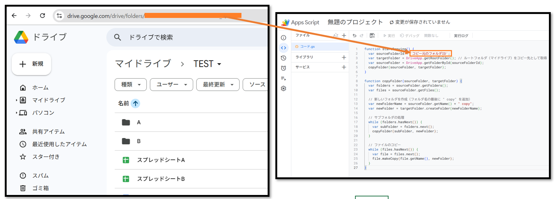Toggle name sort order arrow
The height and width of the screenshot is (199, 557).
point(135,104)
